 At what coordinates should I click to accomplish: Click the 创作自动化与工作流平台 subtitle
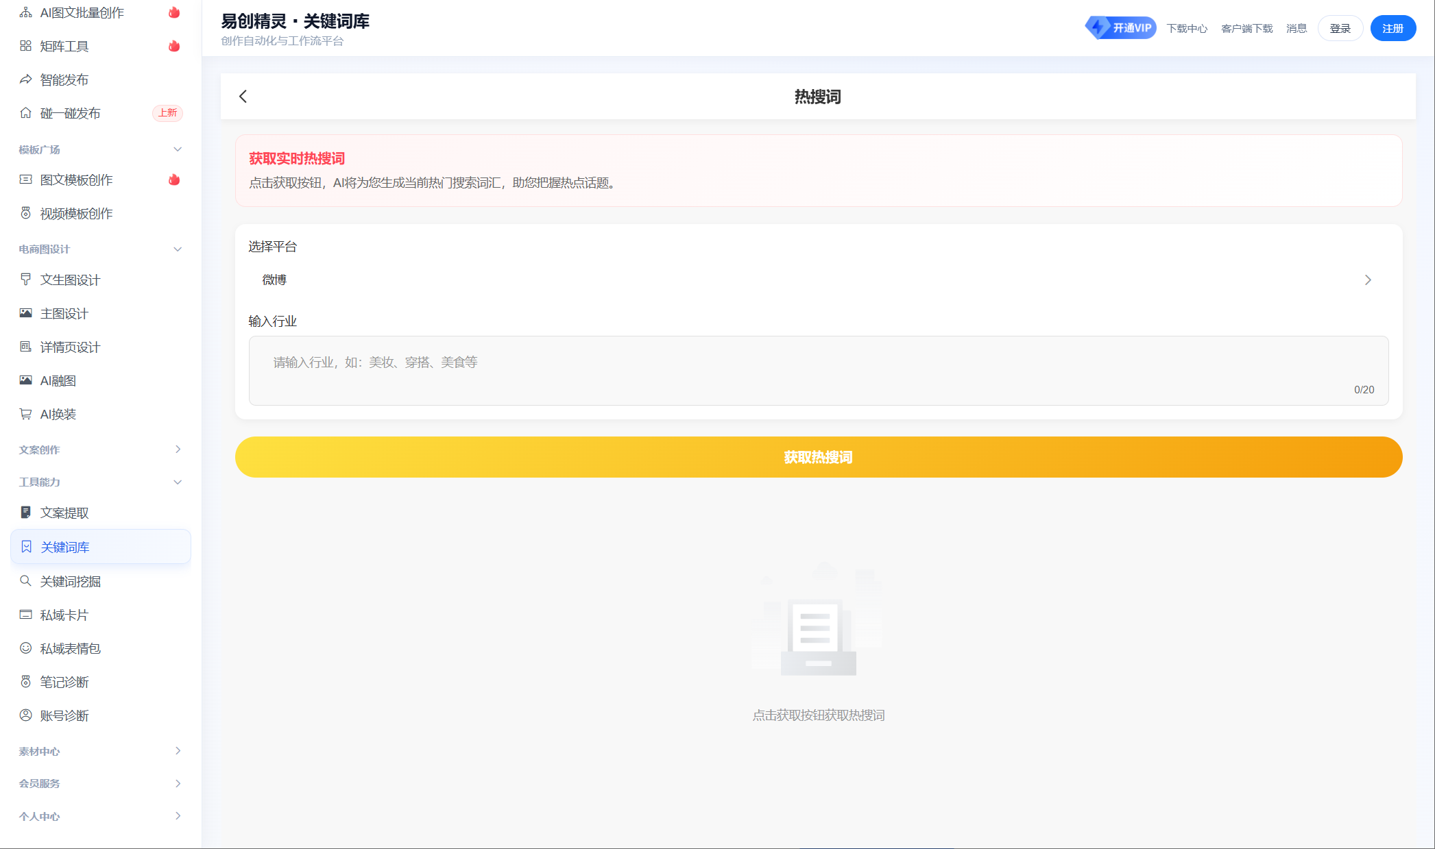point(282,41)
